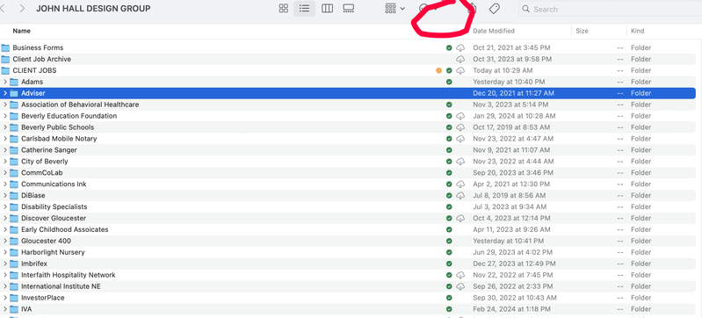
Task: Click cloud icon on International Institute NE row
Action: [x=460, y=286]
